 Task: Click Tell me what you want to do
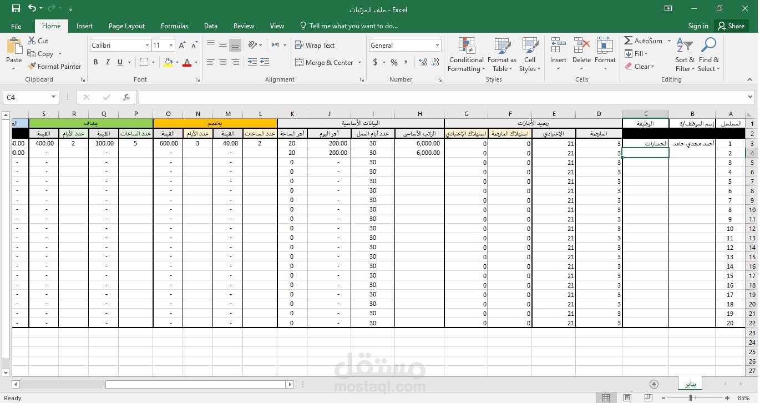point(348,26)
